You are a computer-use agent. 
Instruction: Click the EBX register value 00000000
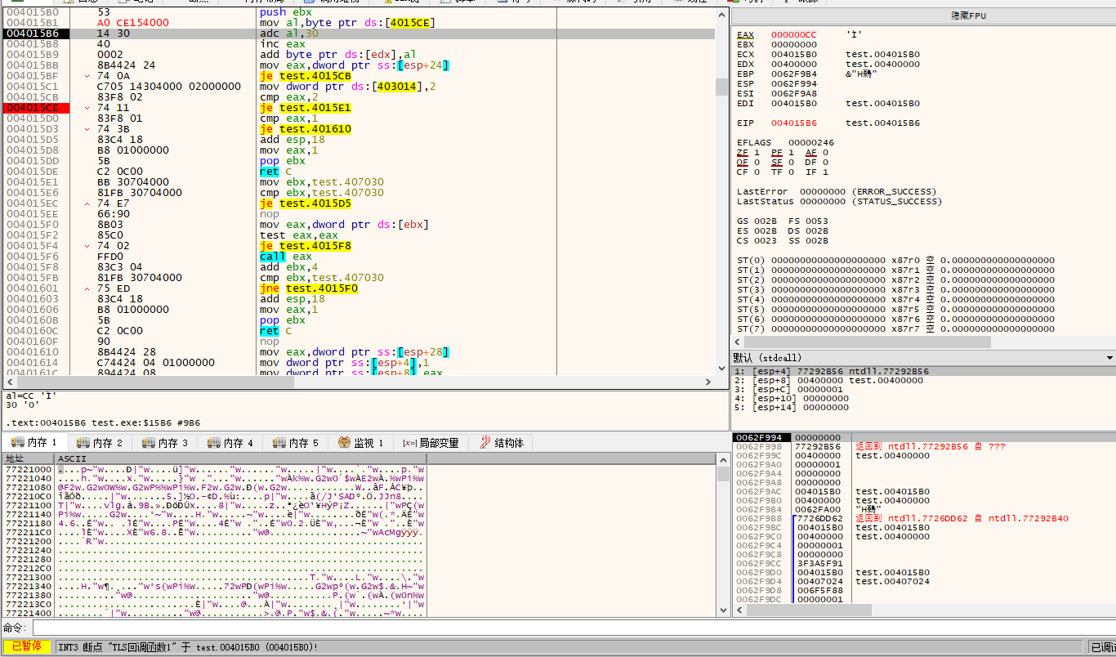(x=793, y=45)
